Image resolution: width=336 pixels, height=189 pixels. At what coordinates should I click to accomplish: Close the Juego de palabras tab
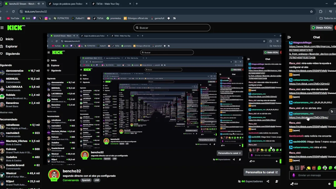(x=86, y=4)
